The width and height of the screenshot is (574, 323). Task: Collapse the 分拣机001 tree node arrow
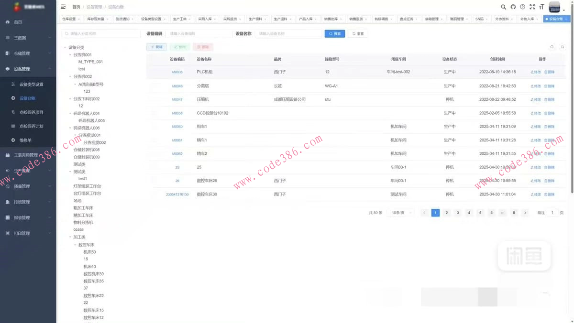tap(70, 55)
